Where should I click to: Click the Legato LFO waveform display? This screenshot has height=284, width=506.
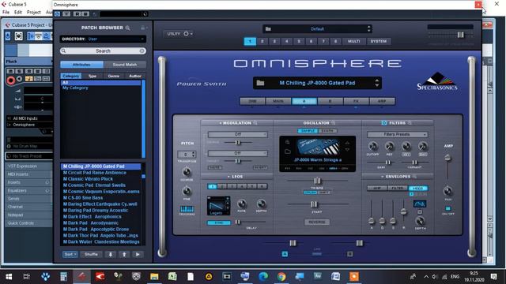(218, 205)
